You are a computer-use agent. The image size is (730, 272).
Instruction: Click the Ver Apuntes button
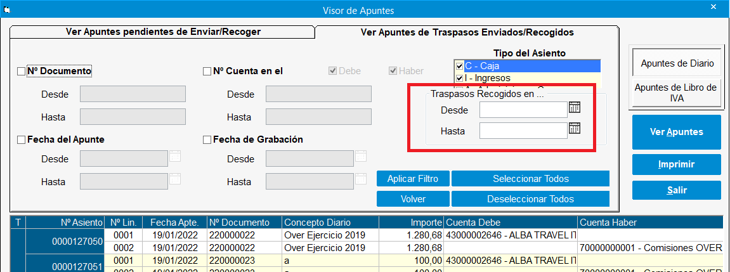(x=677, y=132)
